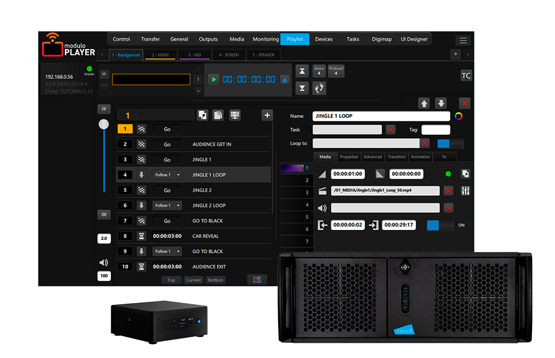Click the volume speaker icon above 100
Screen dimensions: 555x358
(104, 262)
